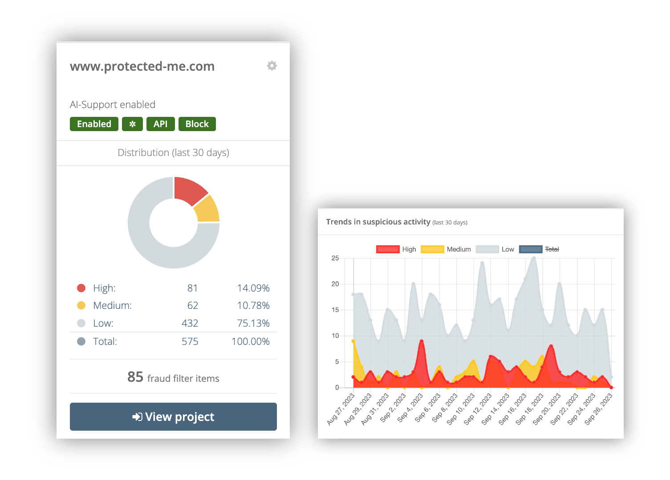The image size is (670, 480).
Task: Click the 10.78% Medium percentage
Action: [x=253, y=305]
